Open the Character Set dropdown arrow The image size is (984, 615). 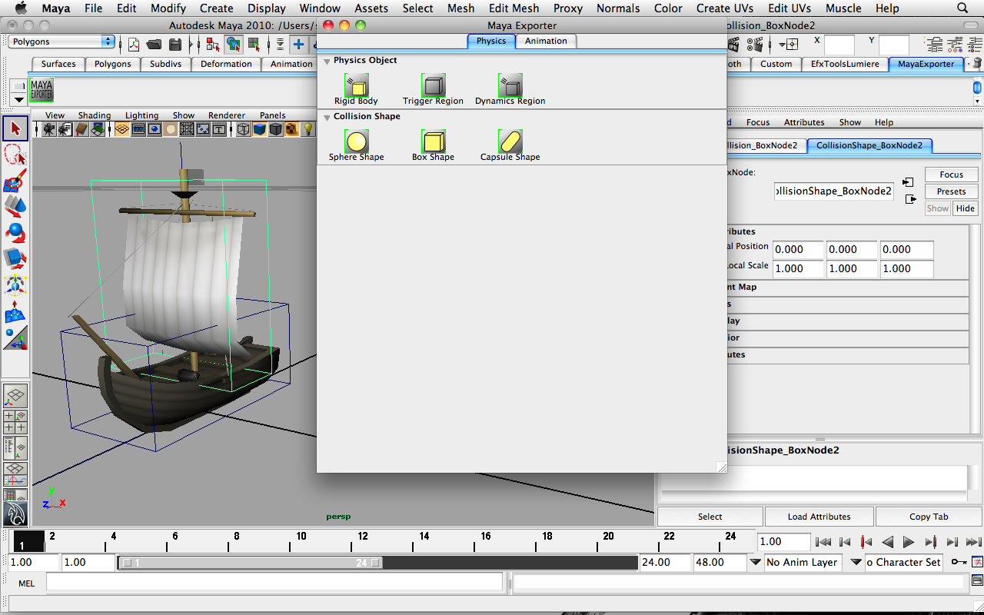[x=856, y=562]
